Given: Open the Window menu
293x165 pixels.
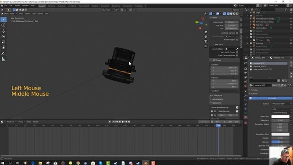Looking at the screenshot, I should pos(26,6).
